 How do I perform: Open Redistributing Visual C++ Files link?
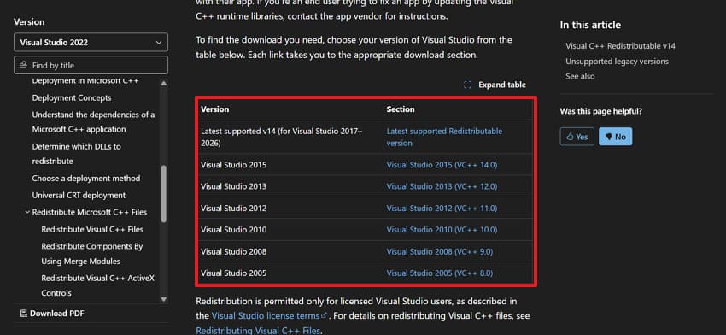pos(257,331)
